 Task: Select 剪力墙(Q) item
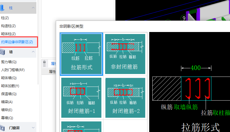(x=9, y=62)
